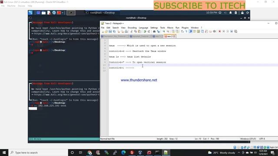Click the file manager icon in Kali panel
This screenshot has width=278, height=156.
point(43,13)
